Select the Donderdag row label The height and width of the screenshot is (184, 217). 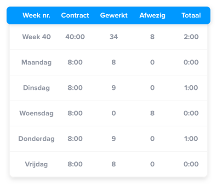click(x=36, y=139)
